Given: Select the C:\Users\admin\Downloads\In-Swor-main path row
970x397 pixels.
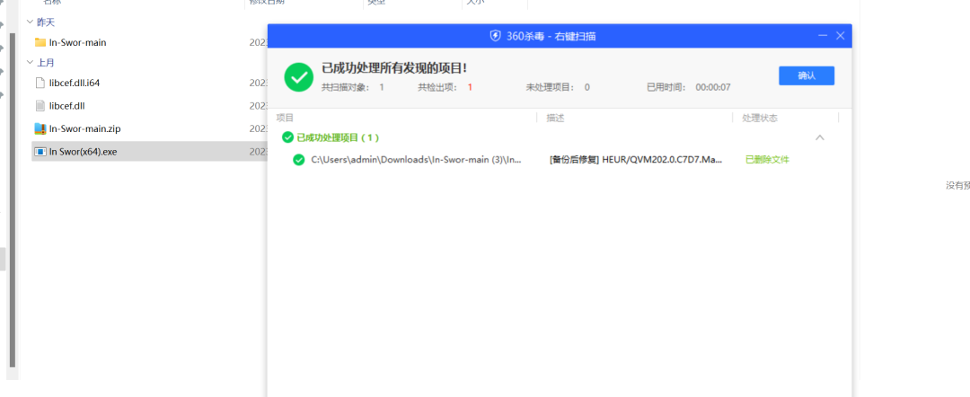Looking at the screenshot, I should coord(417,160).
